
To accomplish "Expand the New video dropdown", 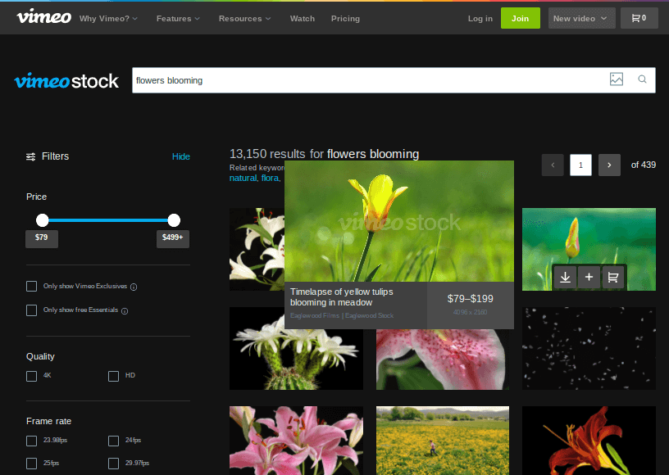I will (x=581, y=18).
